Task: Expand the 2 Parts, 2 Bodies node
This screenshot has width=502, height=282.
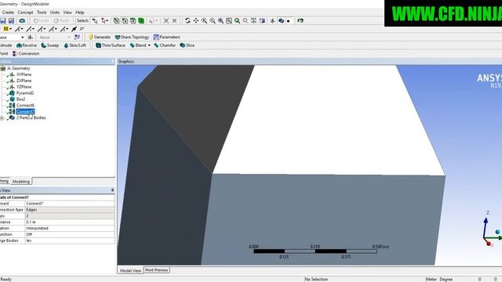Action: pos(2,118)
